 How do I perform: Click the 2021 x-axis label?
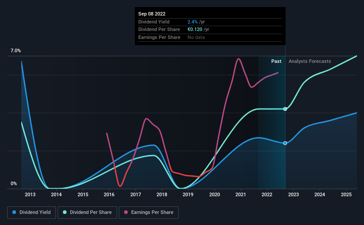pyautogui.click(x=241, y=194)
